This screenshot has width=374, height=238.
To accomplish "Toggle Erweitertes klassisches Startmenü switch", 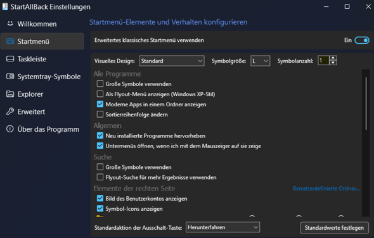I will point(361,41).
